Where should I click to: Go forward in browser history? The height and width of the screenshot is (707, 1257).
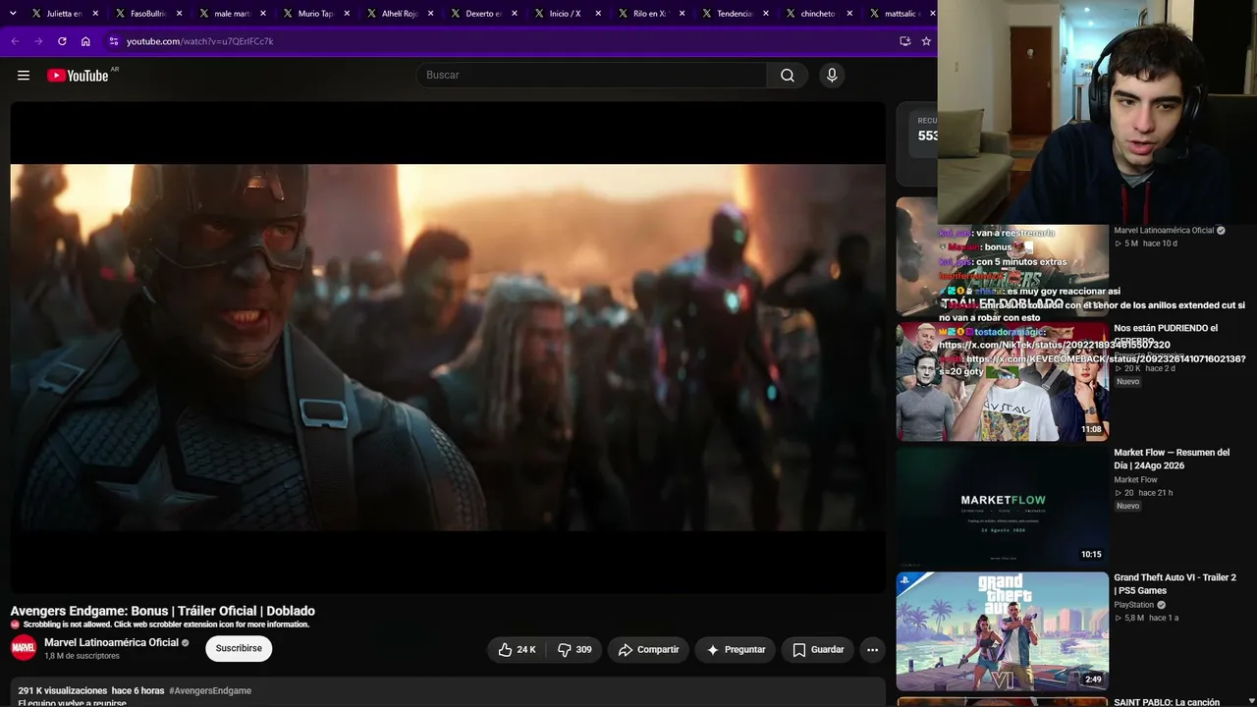(x=38, y=41)
